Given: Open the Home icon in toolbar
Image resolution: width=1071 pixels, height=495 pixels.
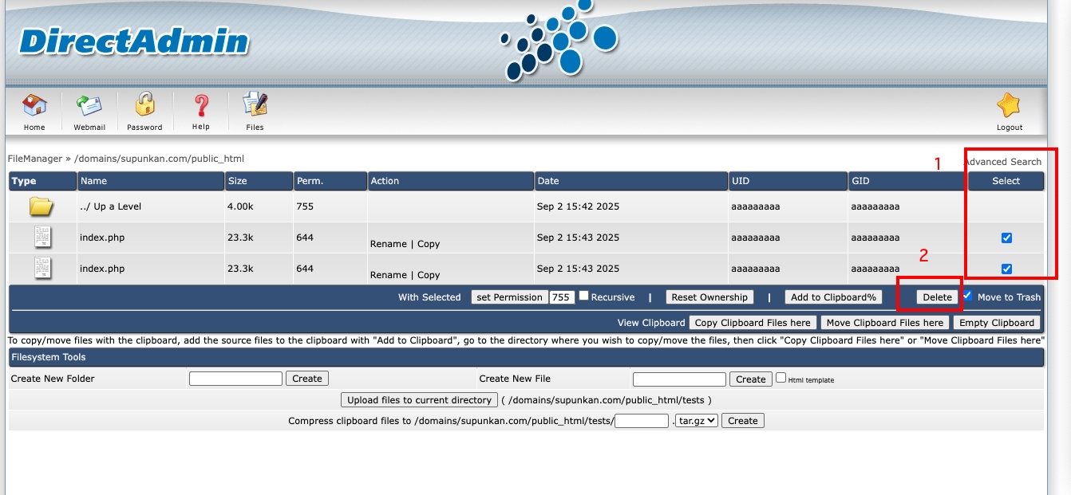Looking at the screenshot, I should 34,105.
